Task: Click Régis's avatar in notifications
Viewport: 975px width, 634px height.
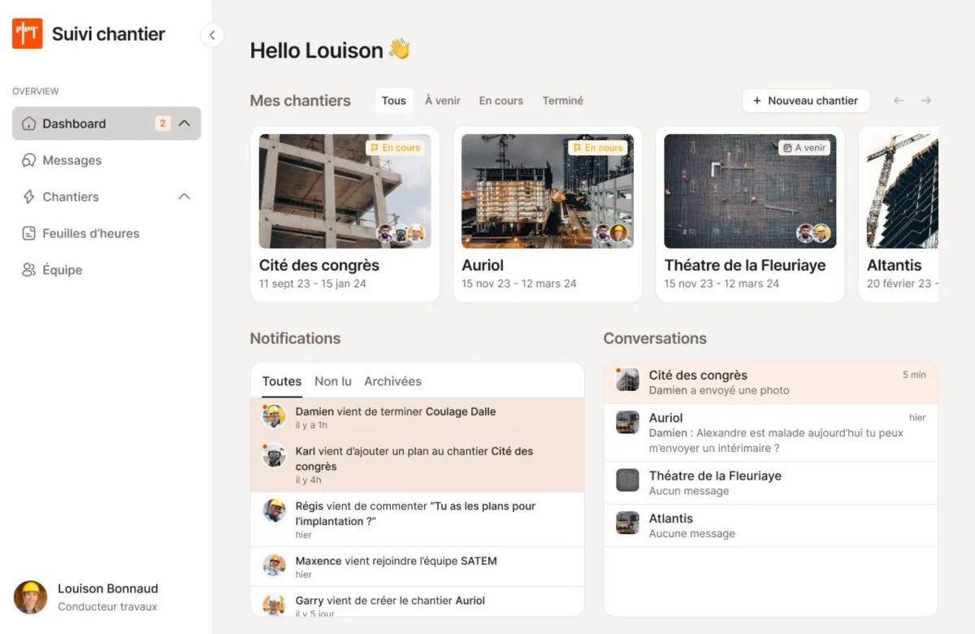Action: point(274,510)
